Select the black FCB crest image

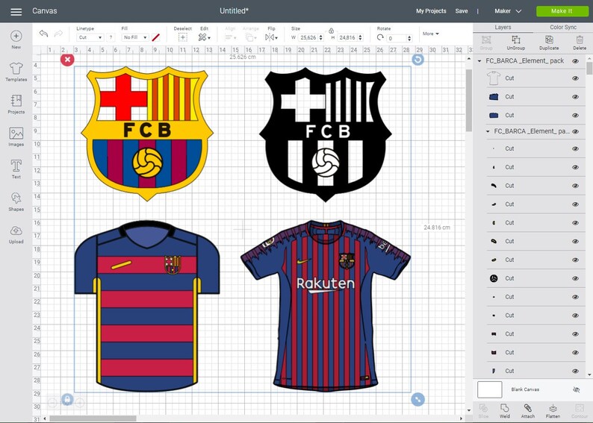click(x=325, y=134)
